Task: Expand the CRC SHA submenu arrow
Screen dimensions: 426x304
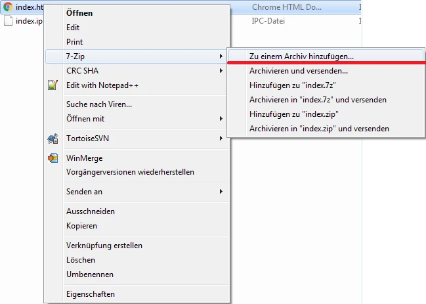Action: pyautogui.click(x=221, y=71)
